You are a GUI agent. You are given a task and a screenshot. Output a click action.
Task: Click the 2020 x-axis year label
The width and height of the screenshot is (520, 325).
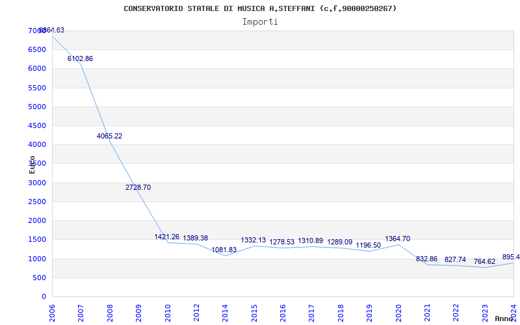pos(398,313)
